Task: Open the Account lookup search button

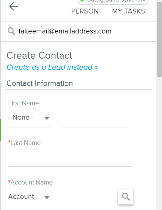Action: [x=126, y=196]
